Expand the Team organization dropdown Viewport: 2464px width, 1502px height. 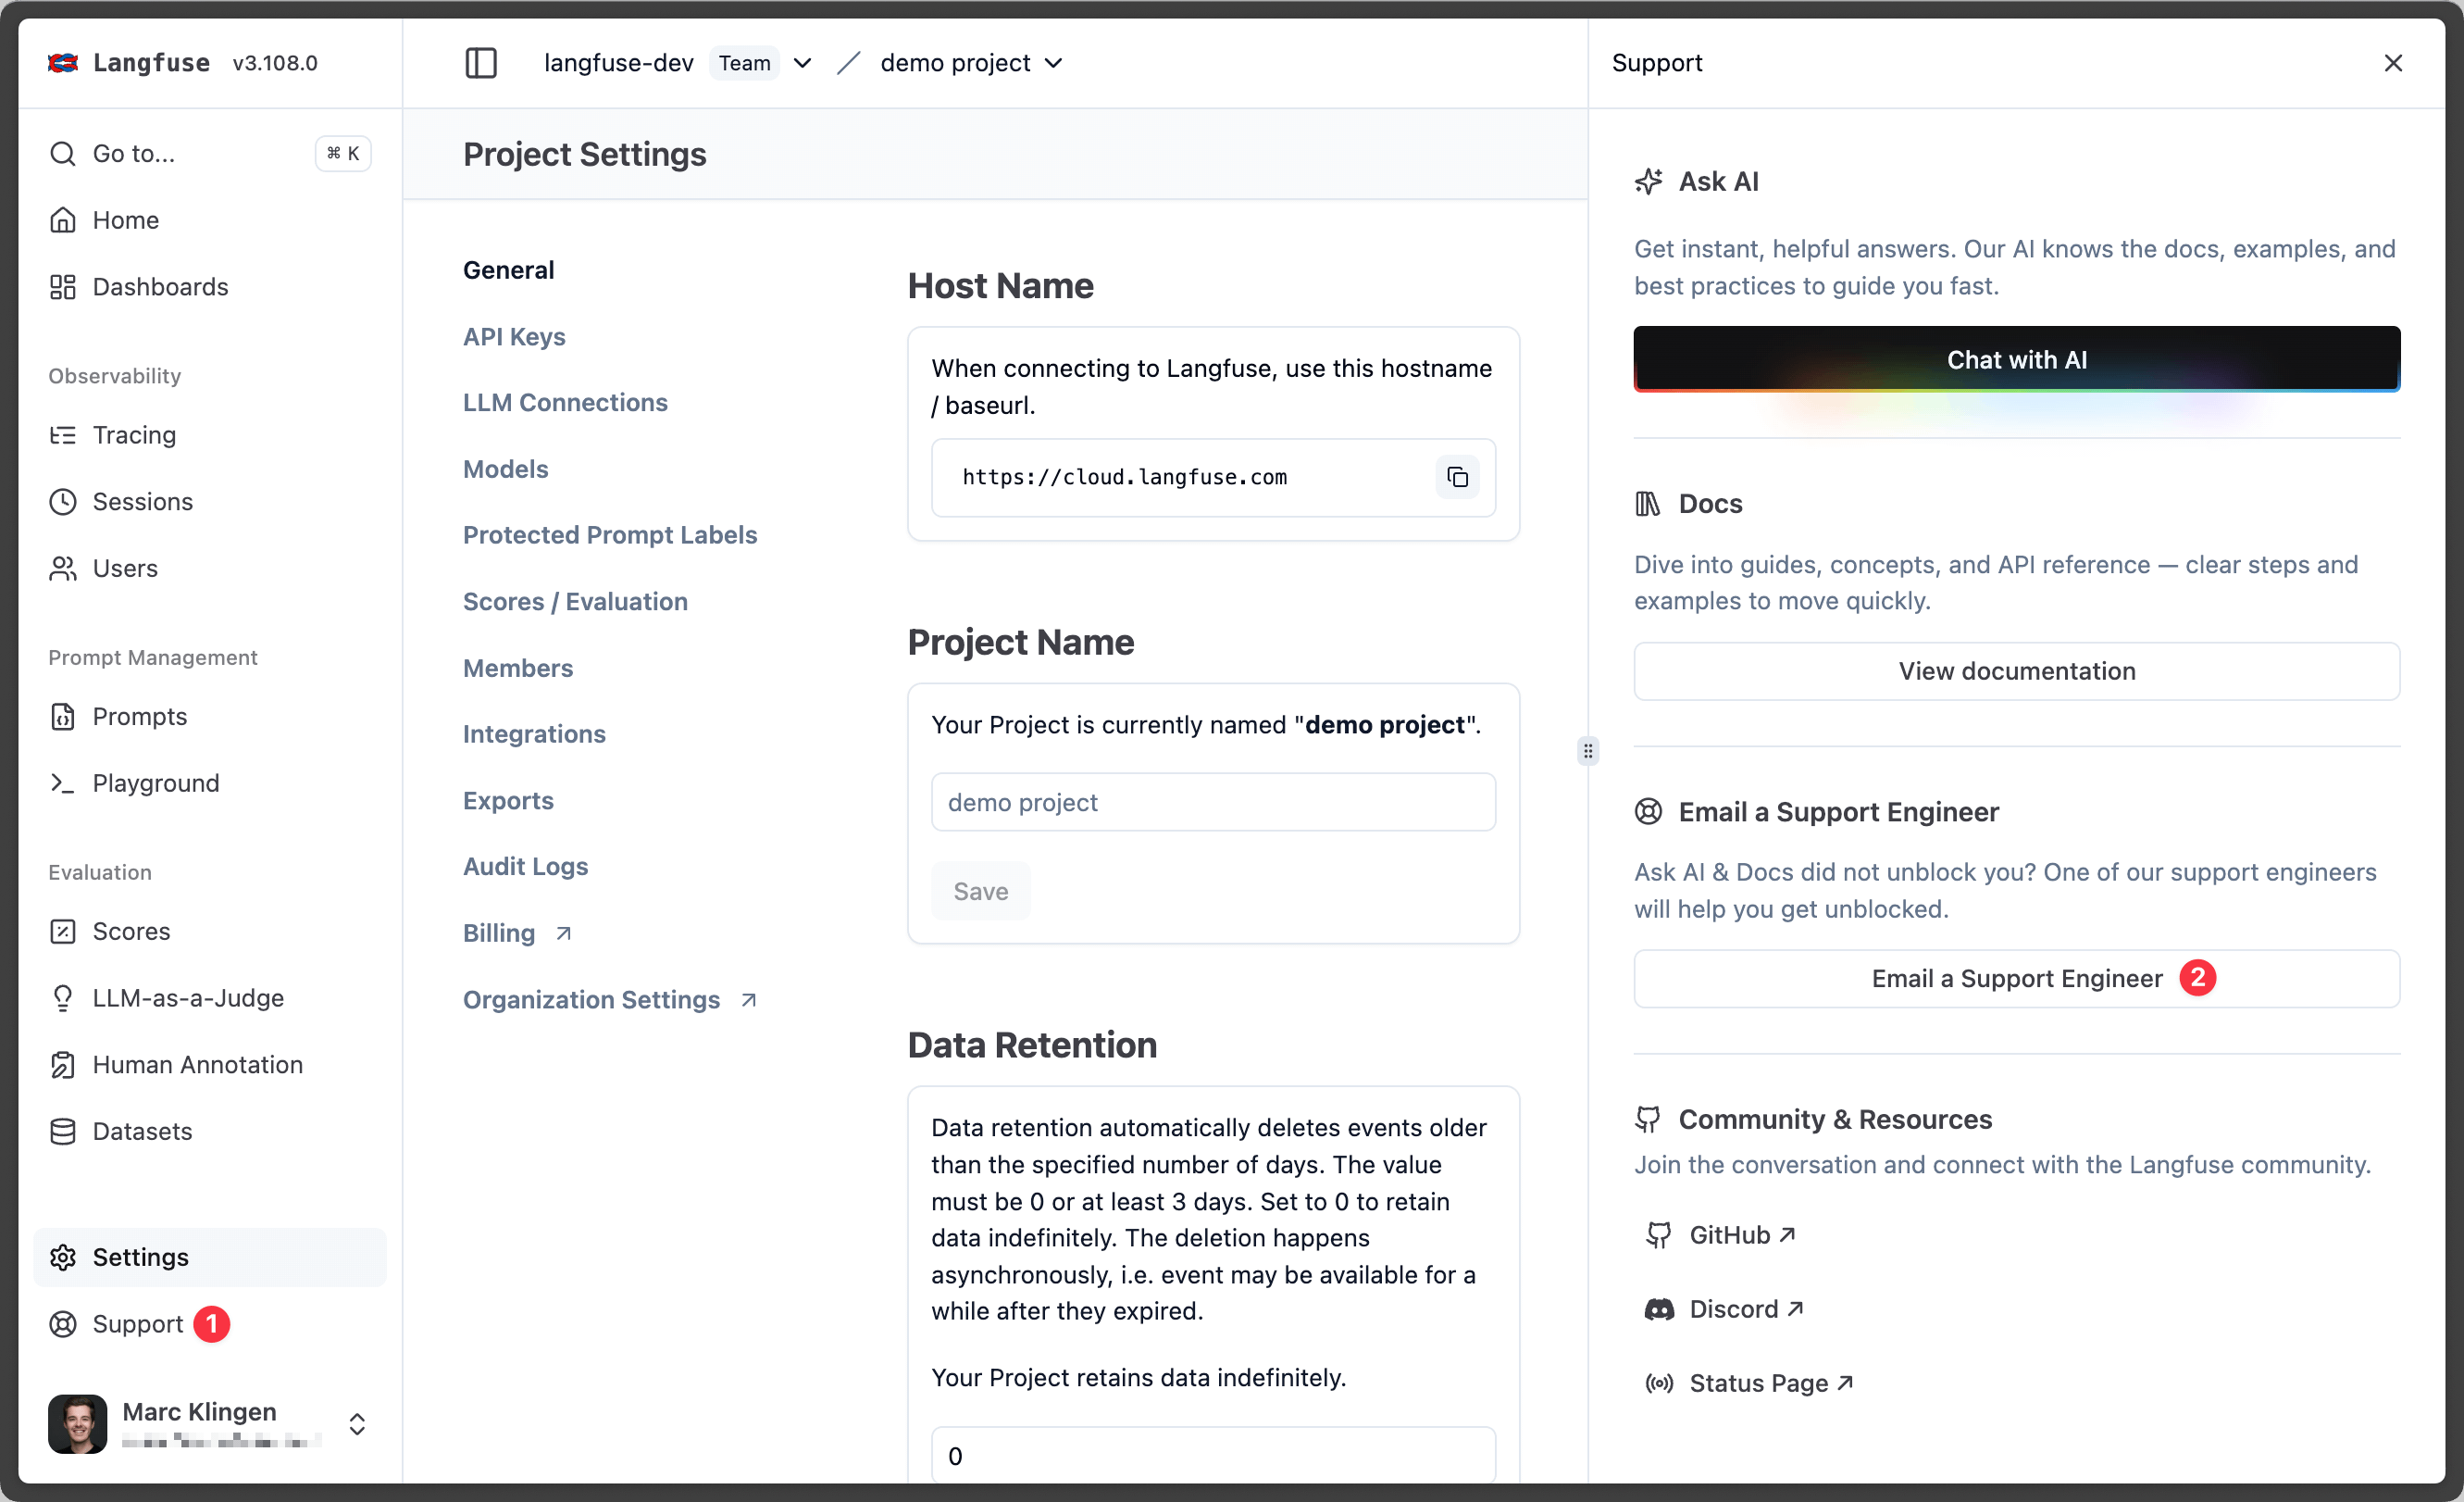[x=802, y=62]
